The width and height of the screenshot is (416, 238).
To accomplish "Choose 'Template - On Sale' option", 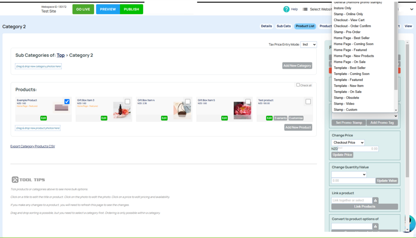I will (x=348, y=92).
